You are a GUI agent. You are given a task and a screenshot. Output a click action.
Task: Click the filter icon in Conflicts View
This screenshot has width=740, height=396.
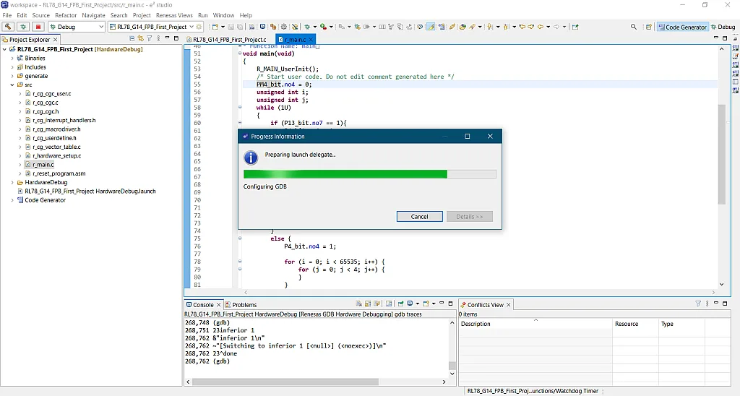pyautogui.click(x=698, y=304)
